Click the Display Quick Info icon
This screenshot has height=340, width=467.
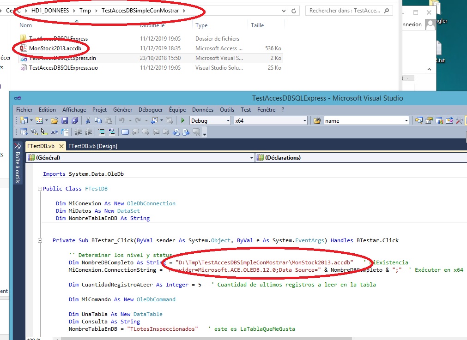point(44,132)
